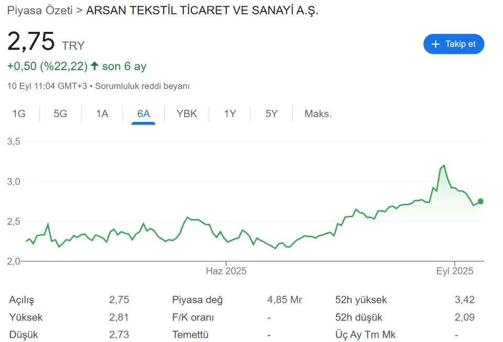Click ARSAN TEKSTİL company title

click(x=202, y=10)
